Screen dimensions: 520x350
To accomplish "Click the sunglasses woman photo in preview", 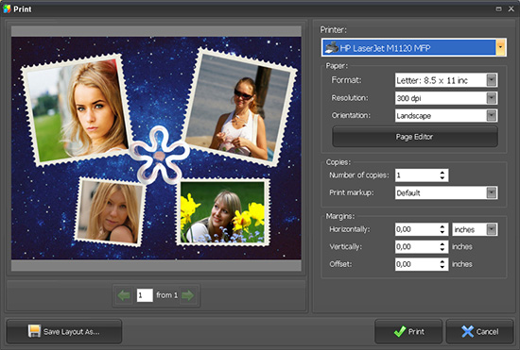I will click(238, 107).
